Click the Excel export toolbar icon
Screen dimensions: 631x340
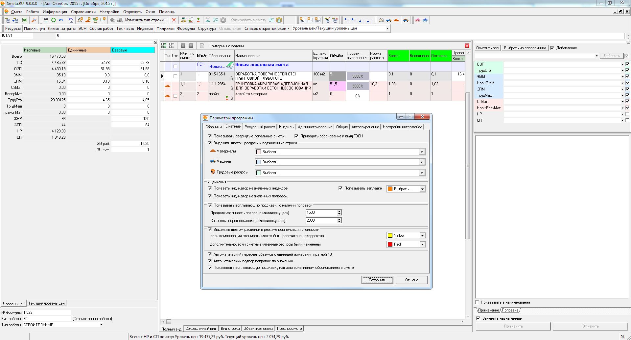[25, 20]
